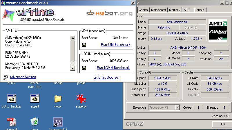Select the Teamspeak 2 shortcut icon
This screenshot has height=130, width=232.
[x=58, y=122]
